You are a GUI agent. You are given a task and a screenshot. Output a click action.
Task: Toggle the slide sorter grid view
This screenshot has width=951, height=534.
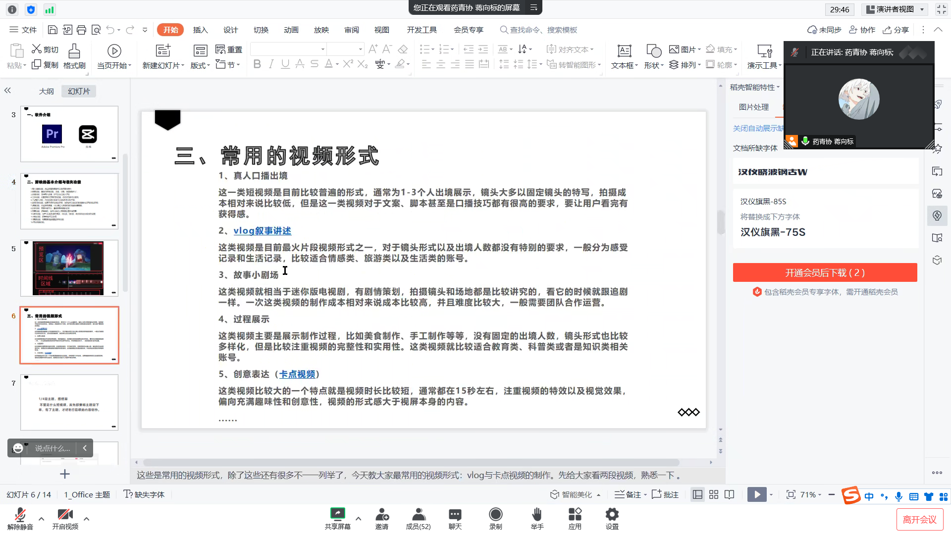[x=713, y=494]
